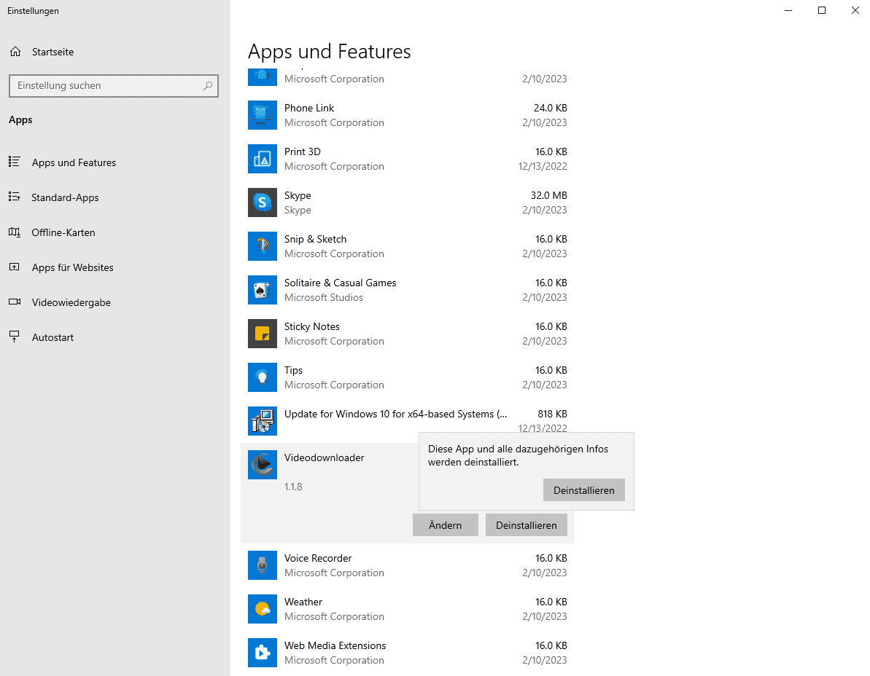Click the Startseite home icon
Image resolution: width=870 pixels, height=676 pixels.
coord(15,51)
